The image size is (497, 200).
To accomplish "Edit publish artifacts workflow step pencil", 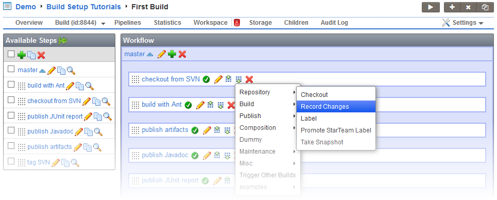I will (207, 130).
